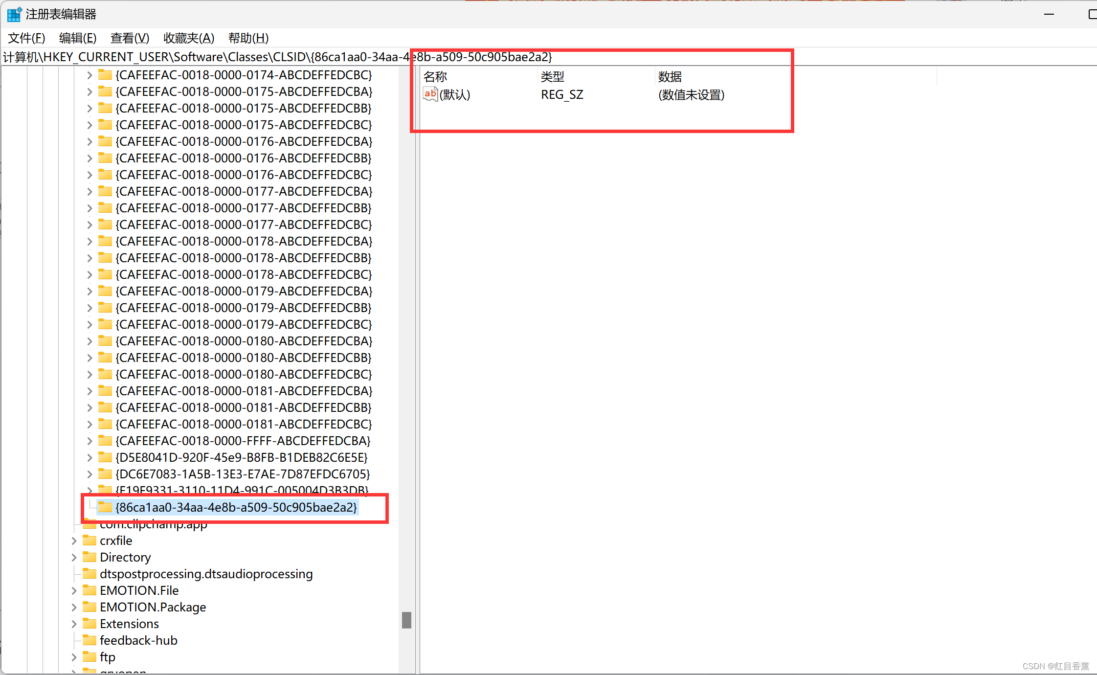Open the 收藏夹(A) menu

click(x=189, y=38)
